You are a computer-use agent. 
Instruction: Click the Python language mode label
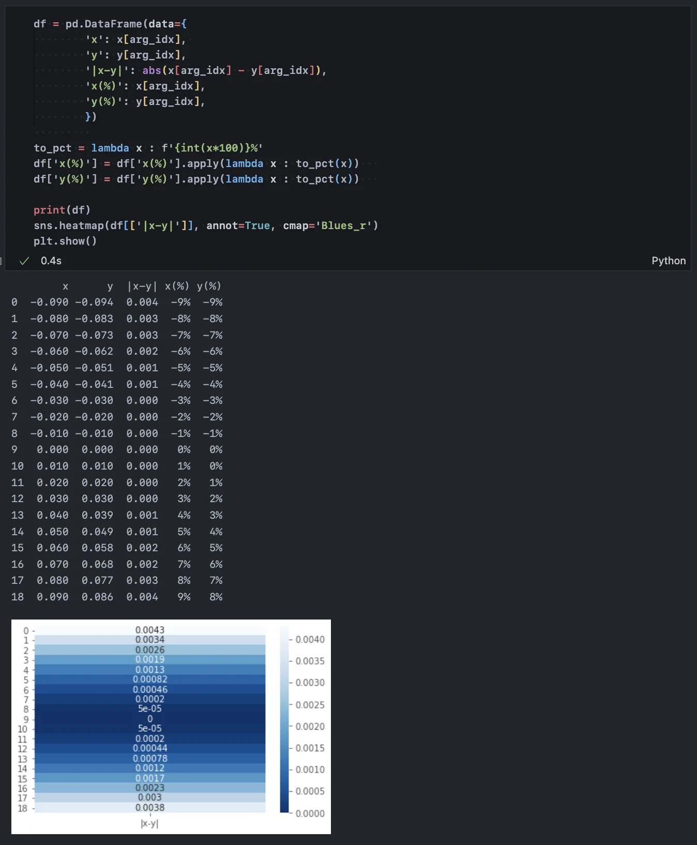point(668,261)
